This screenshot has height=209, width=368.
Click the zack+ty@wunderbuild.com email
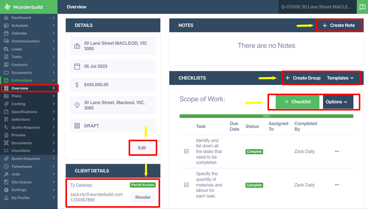point(96,194)
